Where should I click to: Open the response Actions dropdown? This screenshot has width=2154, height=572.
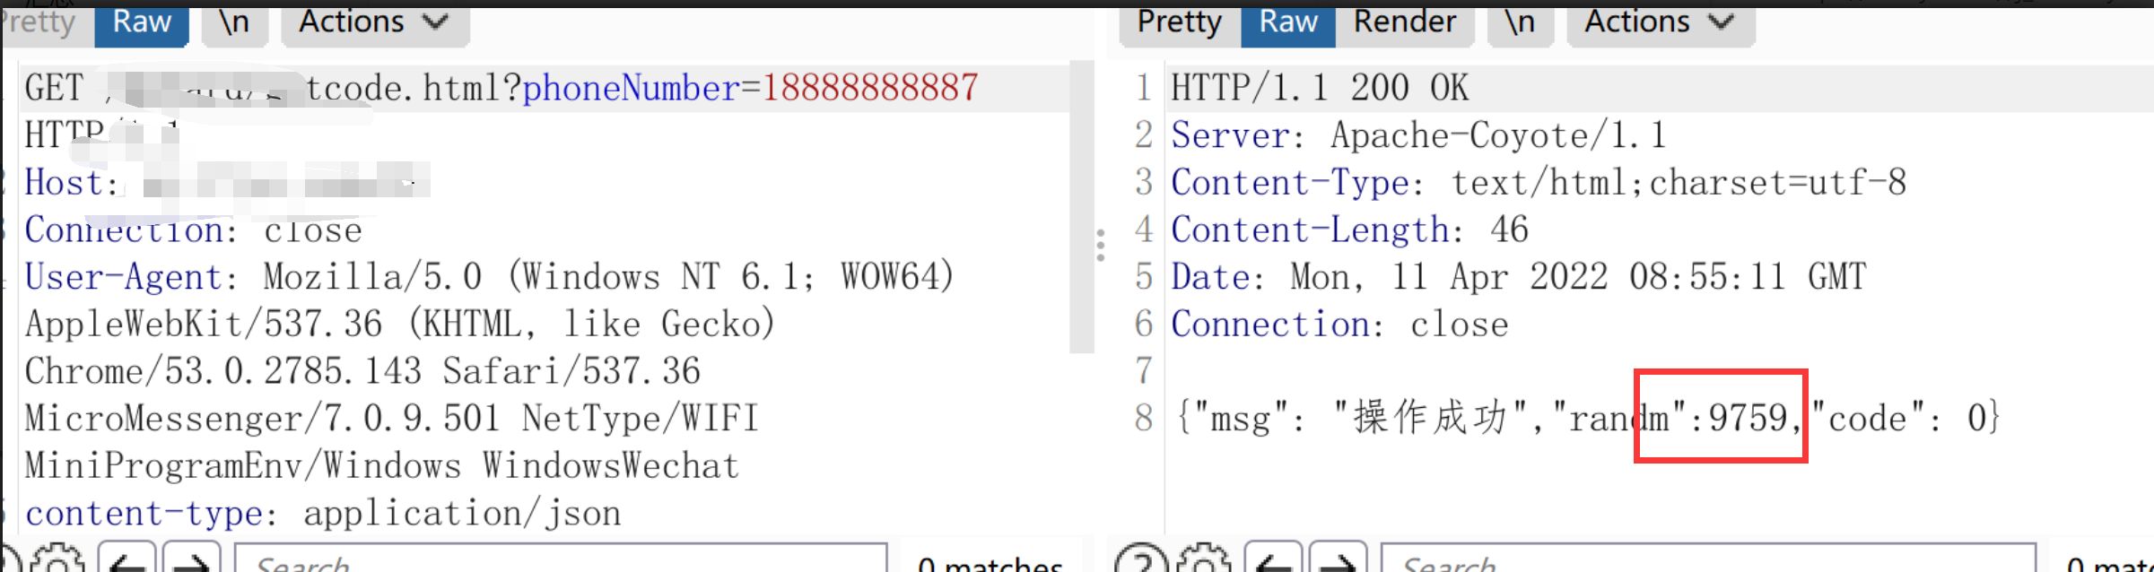point(1660,22)
